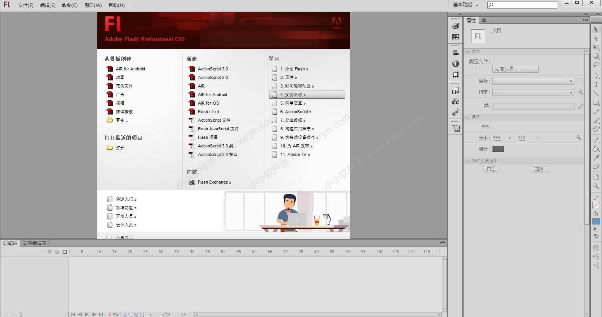Image resolution: width=602 pixels, height=317 pixels.
Task: Select the Selection arrow tool
Action: point(596,30)
